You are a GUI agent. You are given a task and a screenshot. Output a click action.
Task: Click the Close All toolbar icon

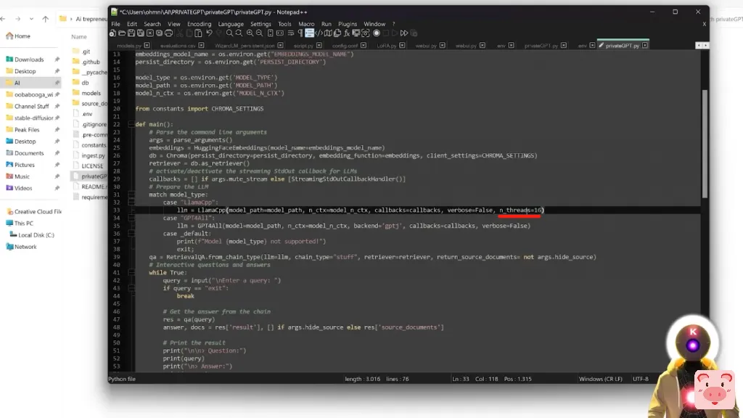pyautogui.click(x=159, y=33)
